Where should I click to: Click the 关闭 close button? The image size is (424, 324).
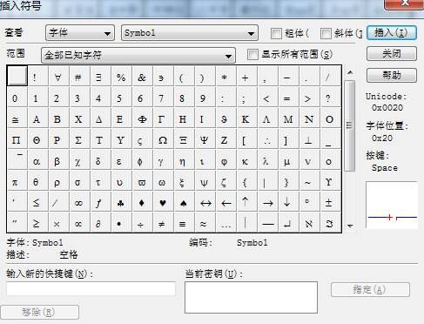coord(392,53)
